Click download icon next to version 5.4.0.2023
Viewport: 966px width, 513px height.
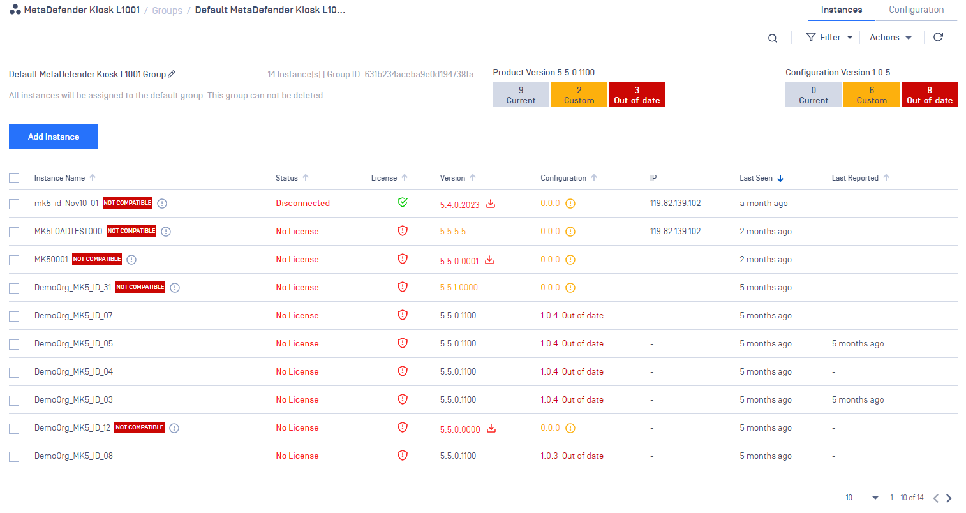click(491, 204)
